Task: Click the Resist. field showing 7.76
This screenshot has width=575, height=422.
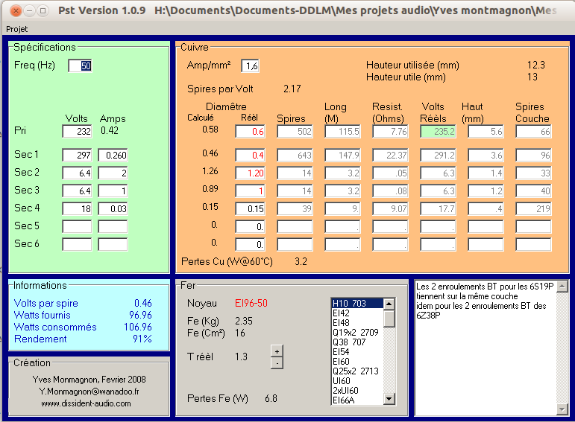Action: 390,132
